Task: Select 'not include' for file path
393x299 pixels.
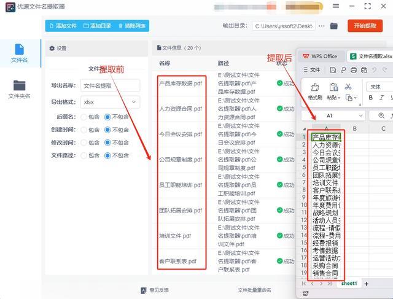Action: click(107, 155)
